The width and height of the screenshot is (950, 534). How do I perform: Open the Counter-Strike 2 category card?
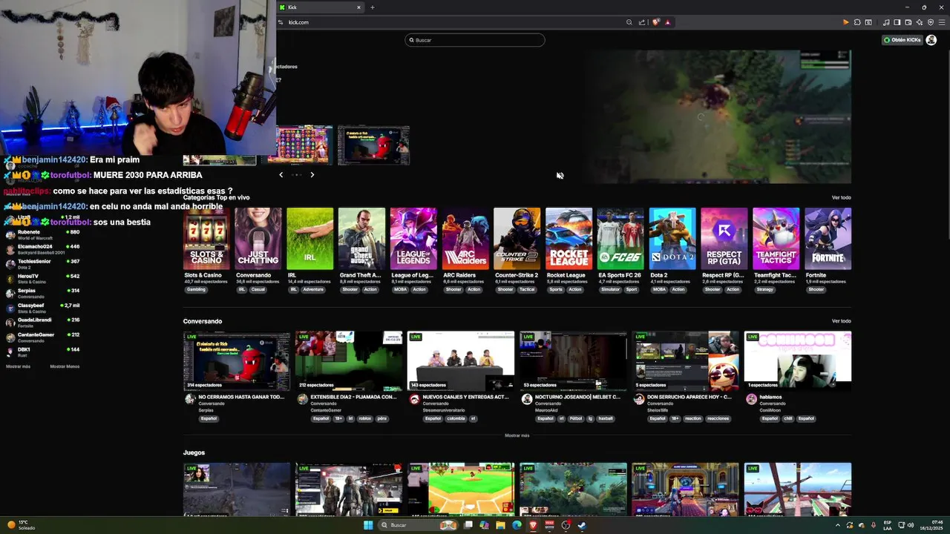(517, 239)
